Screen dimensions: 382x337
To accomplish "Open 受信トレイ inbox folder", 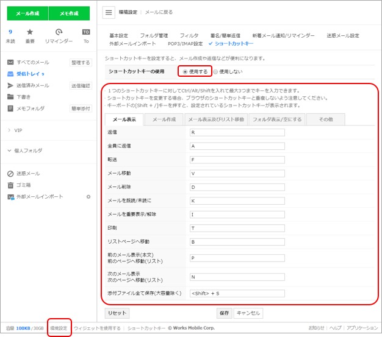I will pos(28,74).
